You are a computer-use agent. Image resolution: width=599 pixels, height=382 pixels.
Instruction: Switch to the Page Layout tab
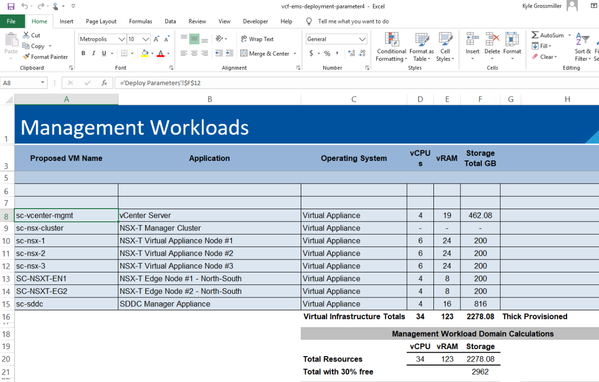tap(101, 21)
